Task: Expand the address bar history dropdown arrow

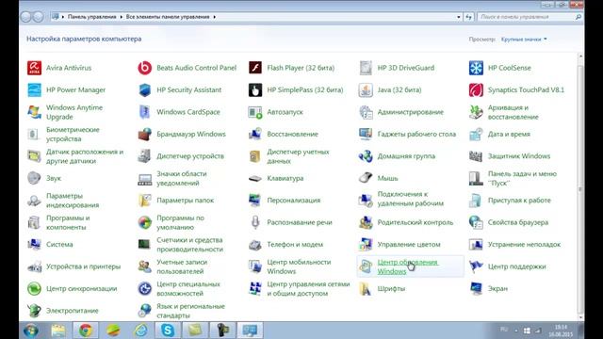Action: tap(459, 17)
